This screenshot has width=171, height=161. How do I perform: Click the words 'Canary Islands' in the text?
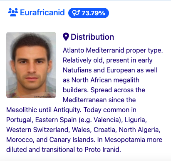(x=72, y=139)
